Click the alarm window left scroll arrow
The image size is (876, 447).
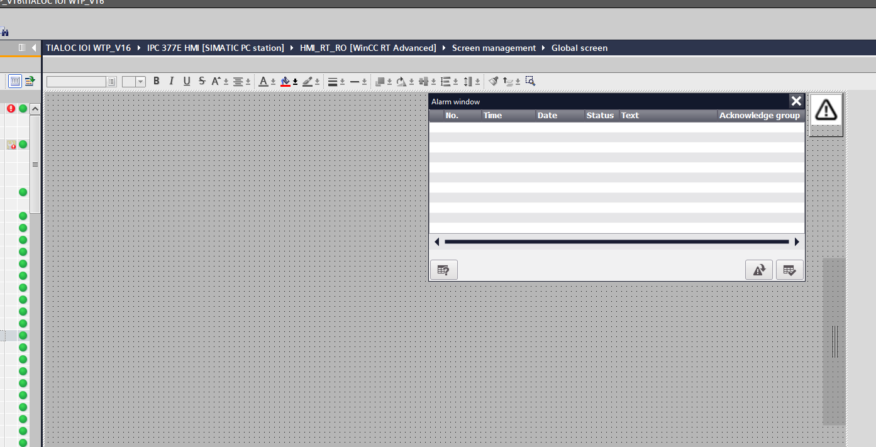tap(437, 242)
